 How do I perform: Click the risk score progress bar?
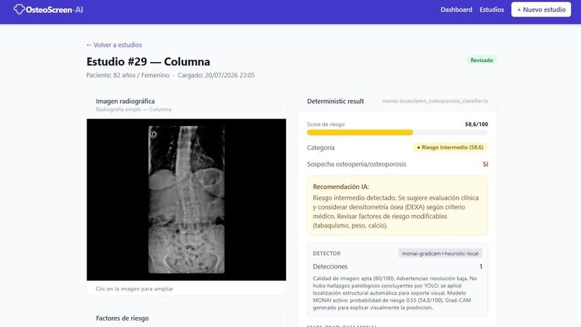[397, 133]
